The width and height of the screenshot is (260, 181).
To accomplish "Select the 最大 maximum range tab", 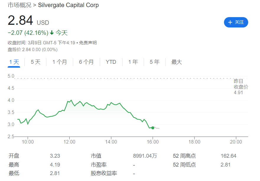I will click(x=176, y=62).
